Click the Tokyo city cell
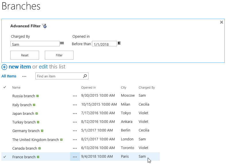 (126, 113)
